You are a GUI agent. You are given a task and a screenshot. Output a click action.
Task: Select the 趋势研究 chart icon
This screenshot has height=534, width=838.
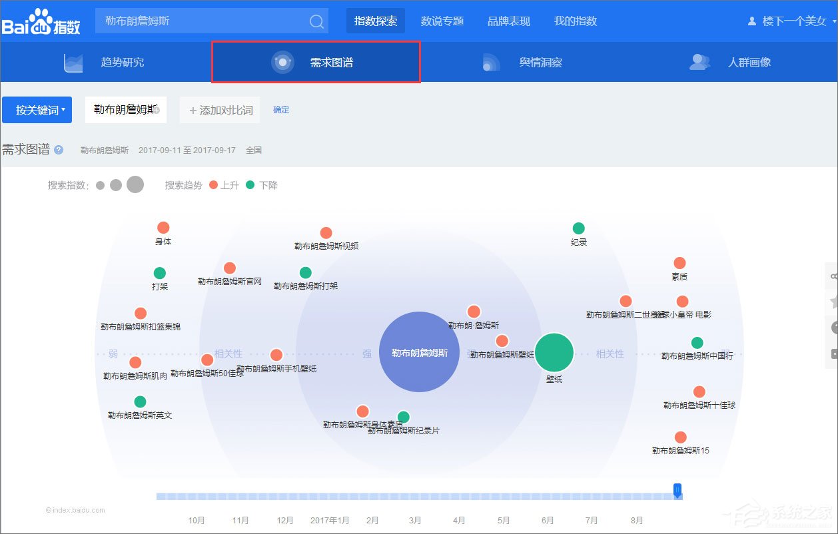click(73, 62)
